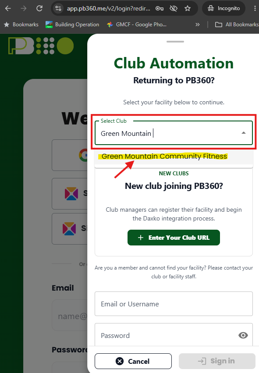Reload the page with refresh icon
Viewport: 259px width, 373px height.
point(39,9)
